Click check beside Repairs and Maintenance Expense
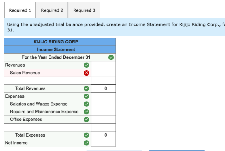This screenshot has height=151, width=225. pos(86,112)
